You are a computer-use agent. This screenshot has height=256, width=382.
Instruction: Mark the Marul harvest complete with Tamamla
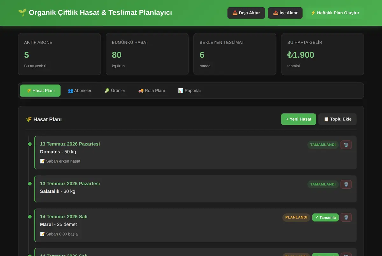(x=325, y=218)
